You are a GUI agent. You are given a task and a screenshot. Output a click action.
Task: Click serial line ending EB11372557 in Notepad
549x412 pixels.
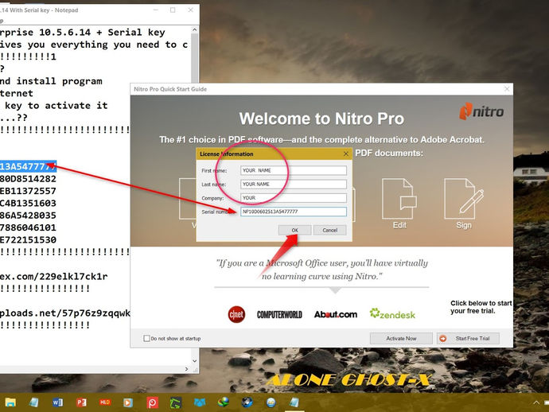pos(28,191)
